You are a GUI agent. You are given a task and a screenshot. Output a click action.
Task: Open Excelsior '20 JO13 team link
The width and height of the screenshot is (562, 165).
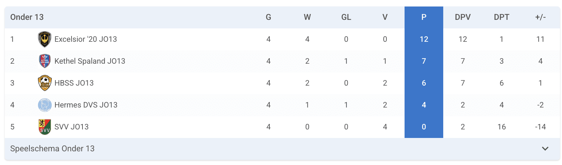click(86, 39)
